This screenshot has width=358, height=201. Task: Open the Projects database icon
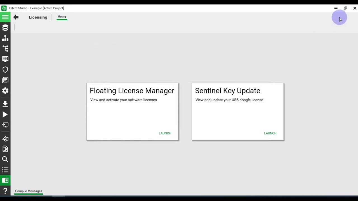click(5, 27)
